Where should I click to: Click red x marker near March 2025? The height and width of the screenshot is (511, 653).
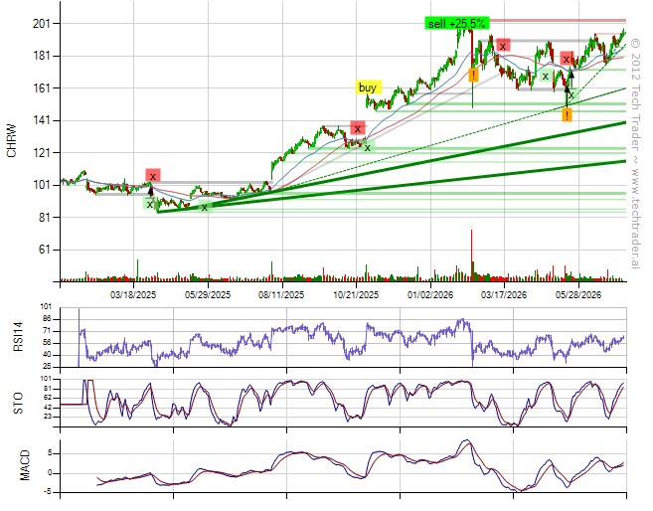153,176
